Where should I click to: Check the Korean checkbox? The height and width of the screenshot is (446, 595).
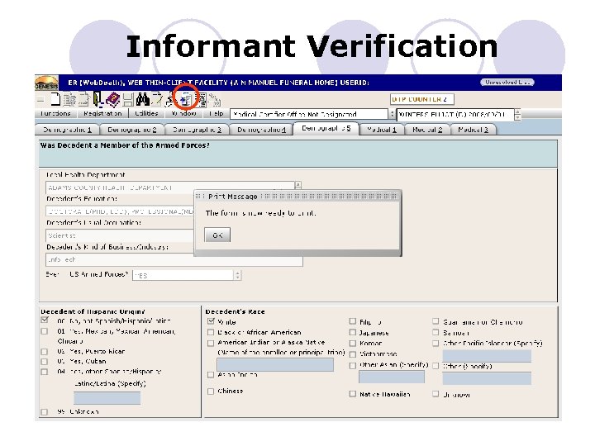pos(353,344)
